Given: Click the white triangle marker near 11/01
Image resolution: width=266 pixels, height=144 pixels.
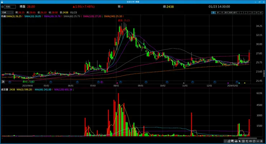Looking at the screenshot, I should point(184,83).
